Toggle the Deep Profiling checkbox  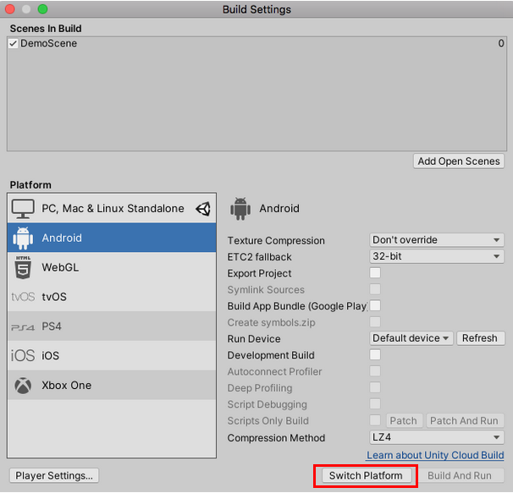pyautogui.click(x=375, y=387)
